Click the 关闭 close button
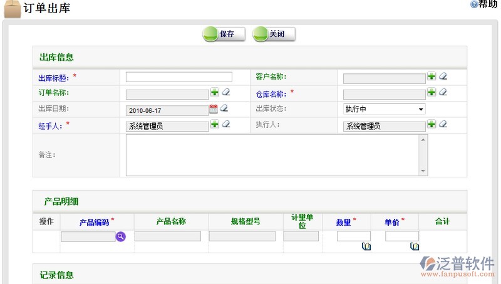Screen dimensions: 501x284 (x=274, y=34)
